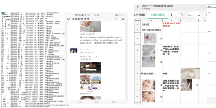Open the partly erased tab before column D

point(194,15)
